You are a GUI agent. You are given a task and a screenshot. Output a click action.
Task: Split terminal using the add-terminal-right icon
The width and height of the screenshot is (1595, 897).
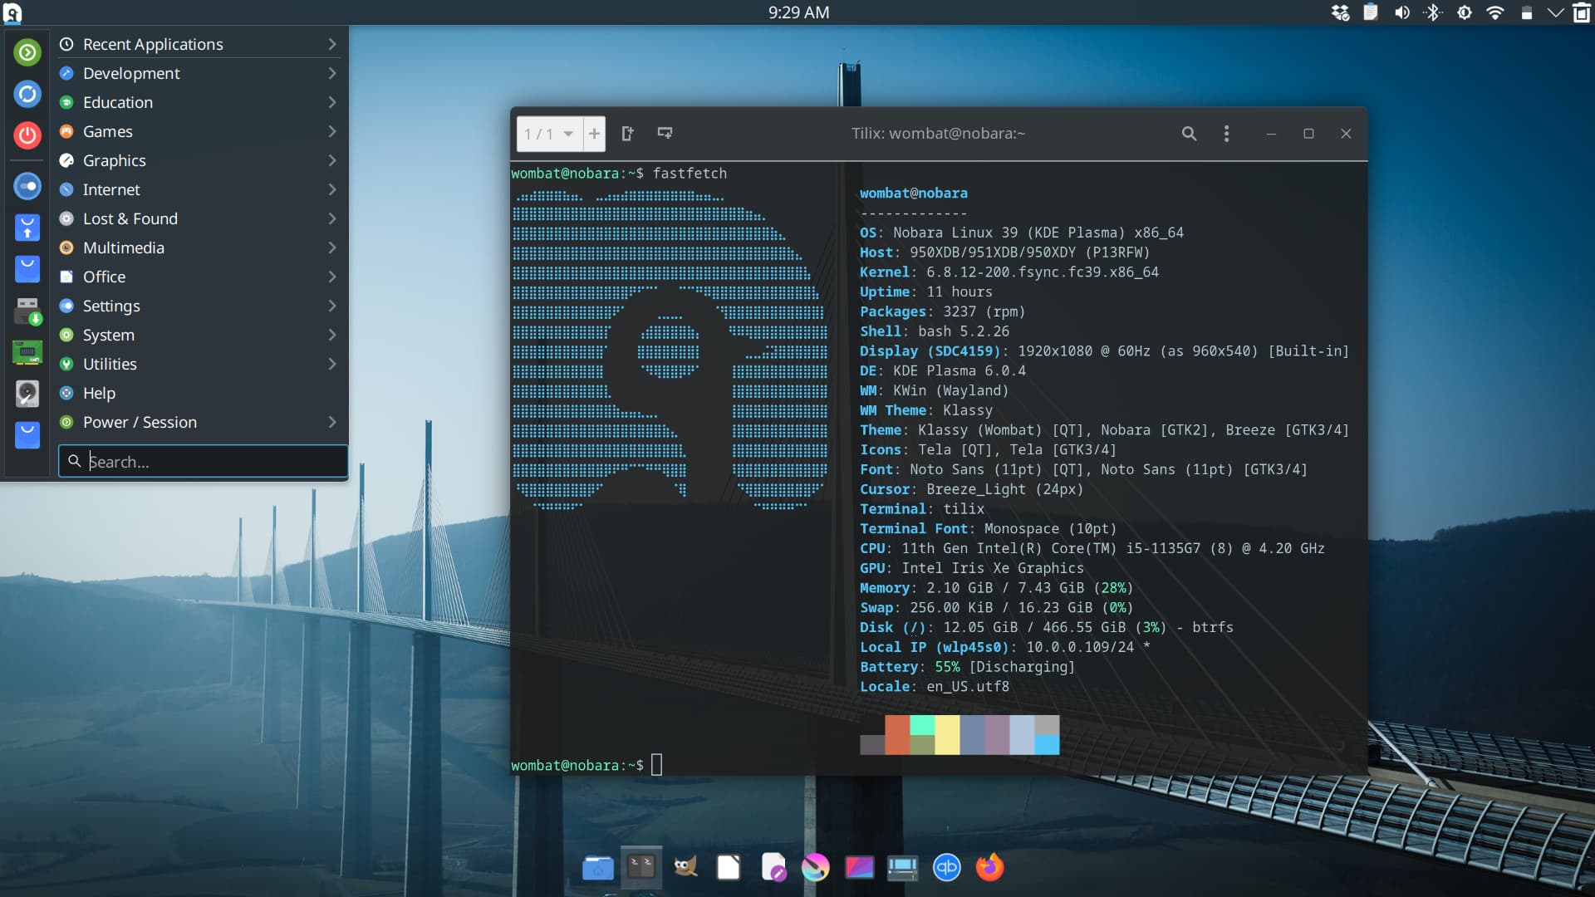coord(665,133)
